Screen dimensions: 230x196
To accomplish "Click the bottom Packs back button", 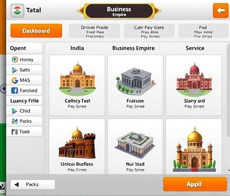I will coord(33,185).
